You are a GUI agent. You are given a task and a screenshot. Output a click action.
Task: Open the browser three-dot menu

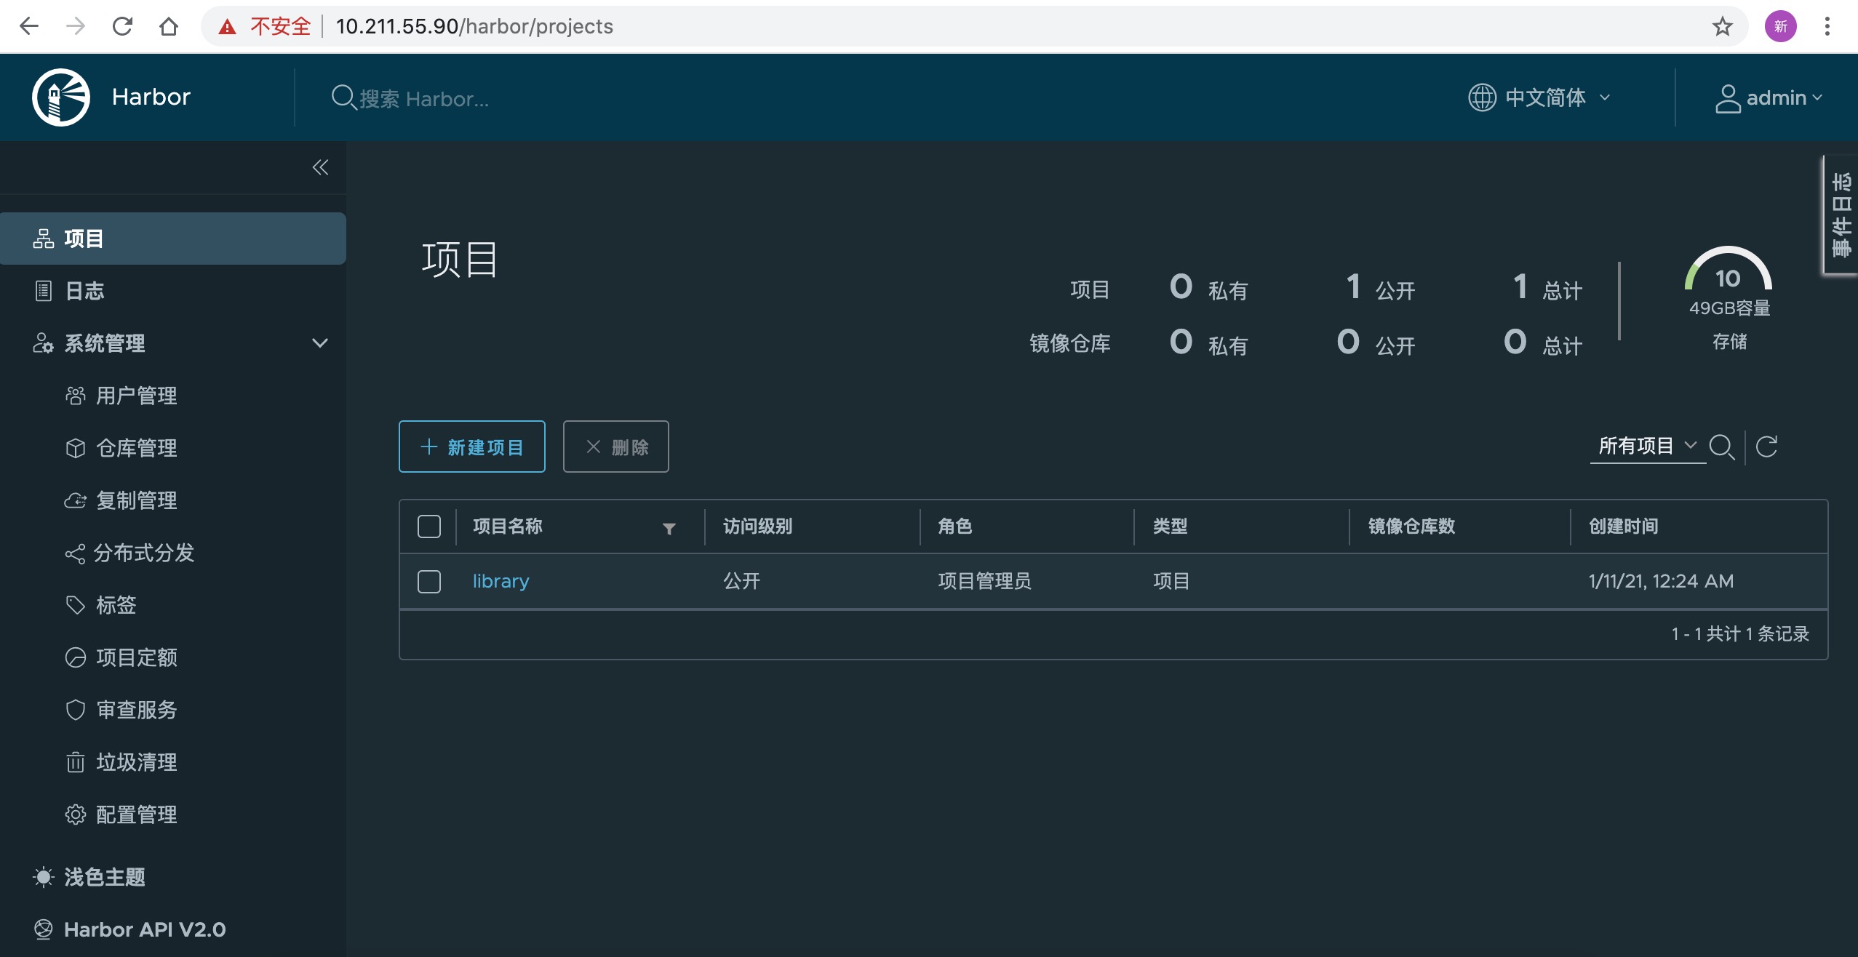1827,27
